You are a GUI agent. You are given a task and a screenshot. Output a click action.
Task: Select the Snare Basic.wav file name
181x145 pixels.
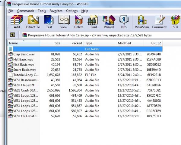tap(25, 70)
